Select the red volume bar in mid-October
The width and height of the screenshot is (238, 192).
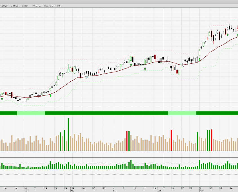171,140
